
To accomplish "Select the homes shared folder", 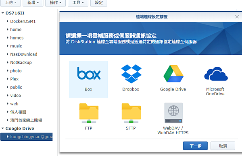I will pos(17,38).
